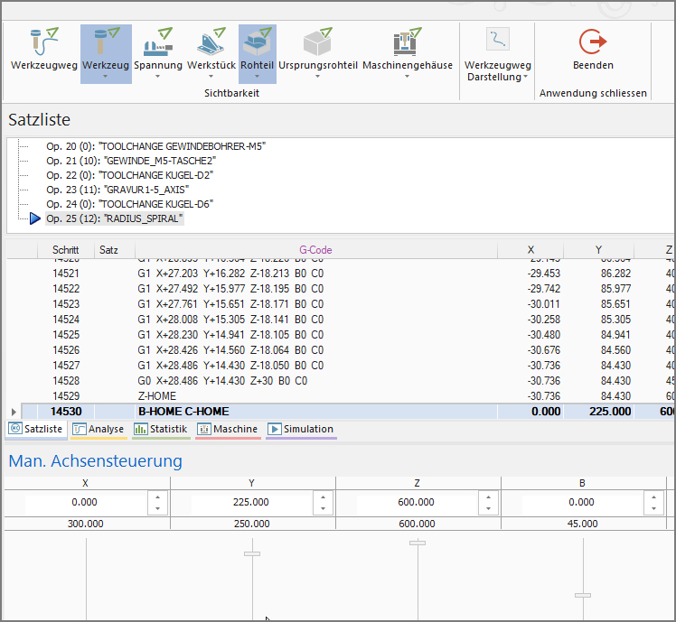Click the Beenden exit icon
This screenshot has width=676, height=622.
tap(593, 42)
